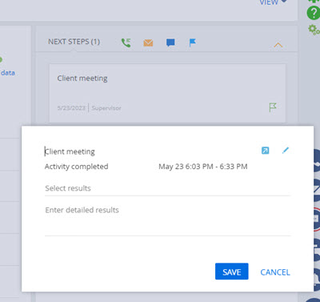Click the NEXT STEPS (1) header label
Image resolution: width=320 pixels, height=302 pixels.
74,42
